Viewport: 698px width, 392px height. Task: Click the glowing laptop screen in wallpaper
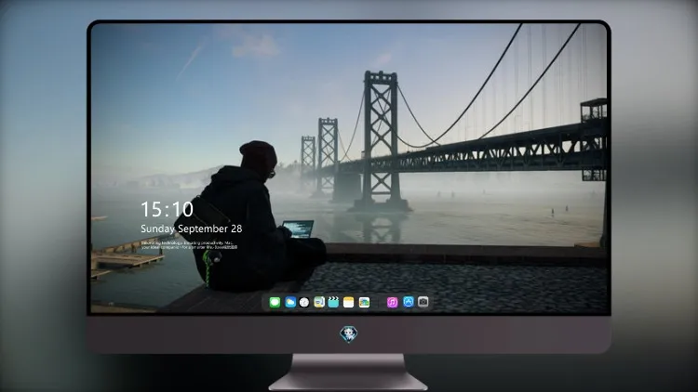pos(299,229)
